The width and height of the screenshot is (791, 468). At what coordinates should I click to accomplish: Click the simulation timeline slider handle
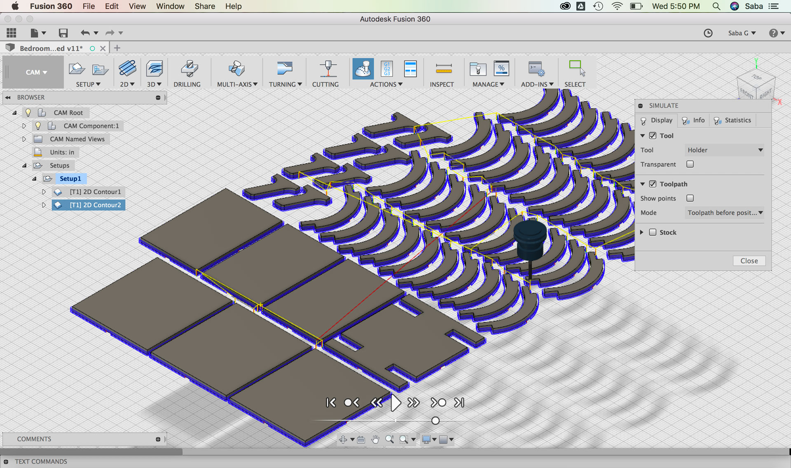[435, 421]
